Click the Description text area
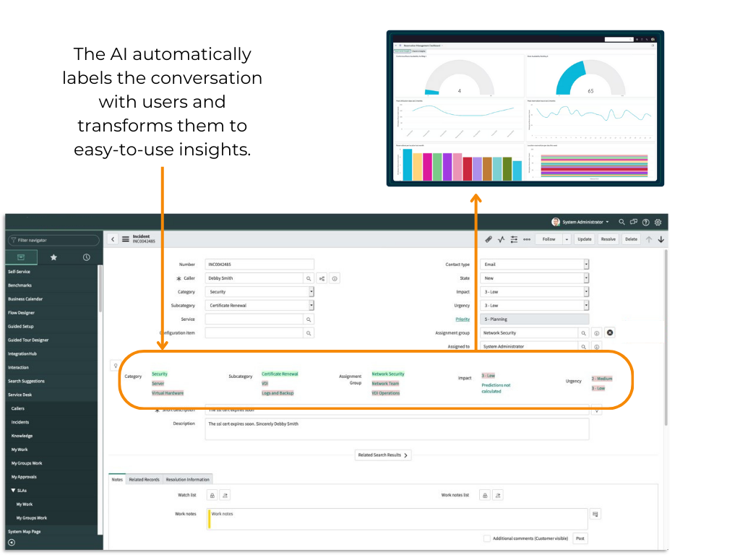 [x=397, y=429]
